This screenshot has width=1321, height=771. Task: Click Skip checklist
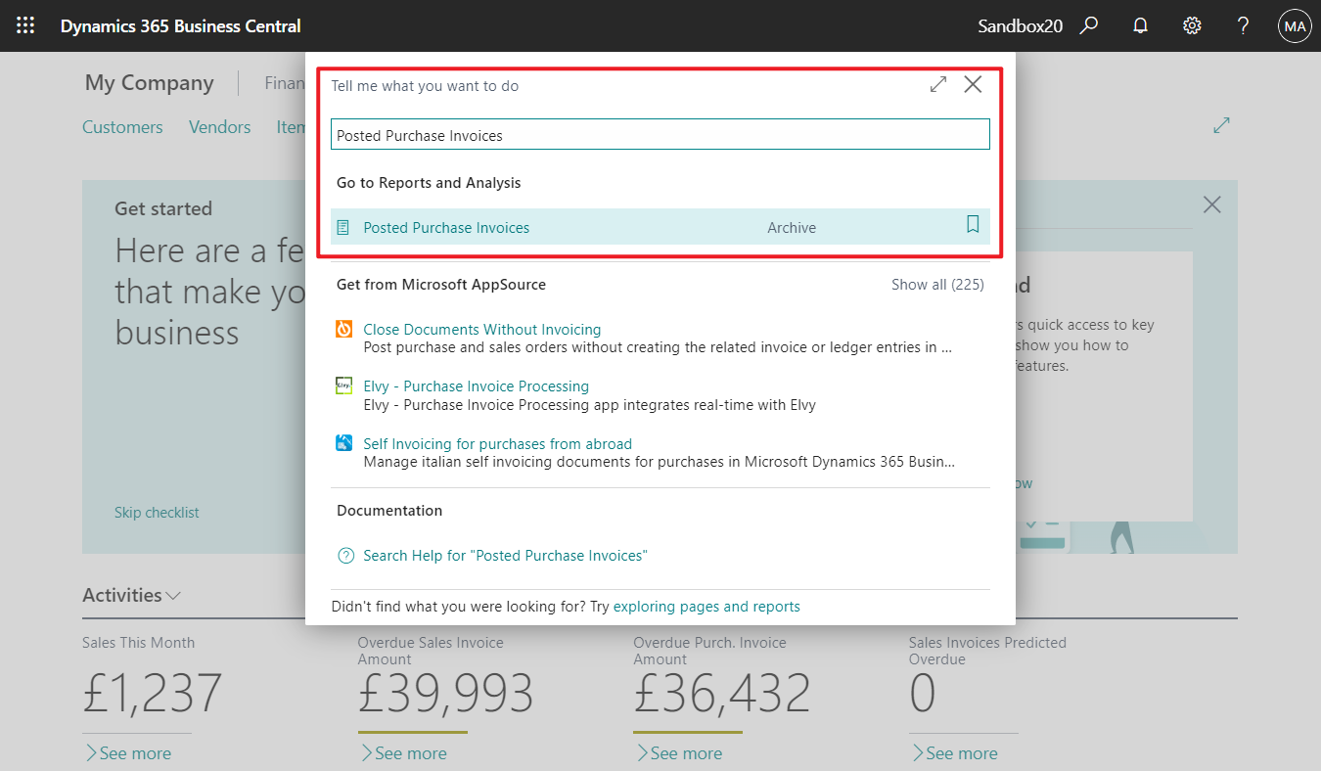click(x=157, y=512)
